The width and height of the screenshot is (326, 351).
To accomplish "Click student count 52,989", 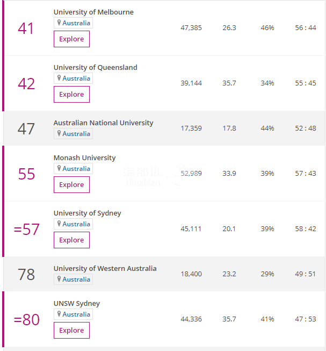I will click(191, 174).
